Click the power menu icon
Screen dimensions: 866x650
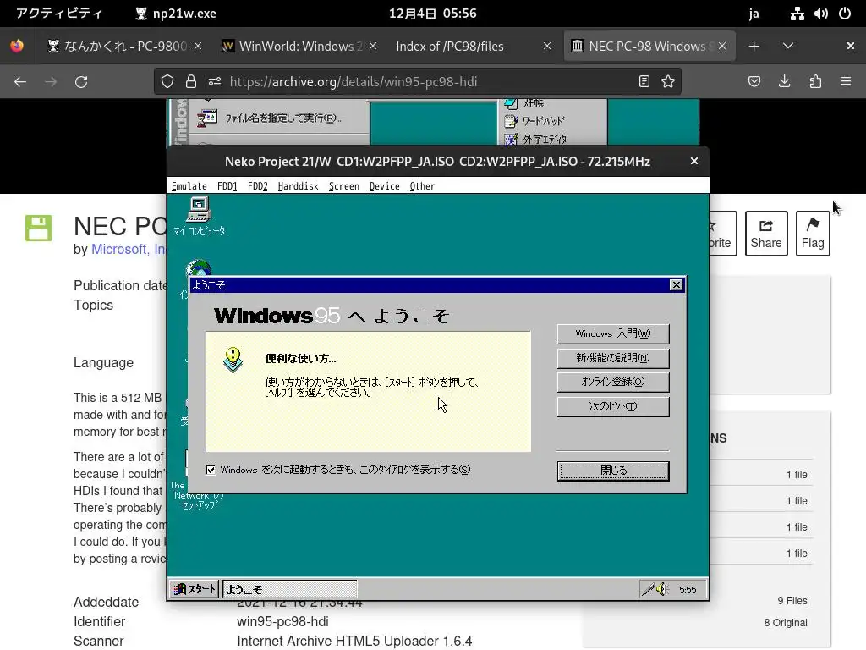845,14
